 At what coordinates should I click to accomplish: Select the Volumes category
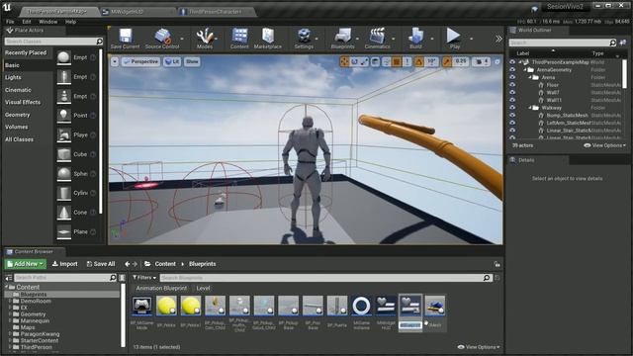point(17,128)
